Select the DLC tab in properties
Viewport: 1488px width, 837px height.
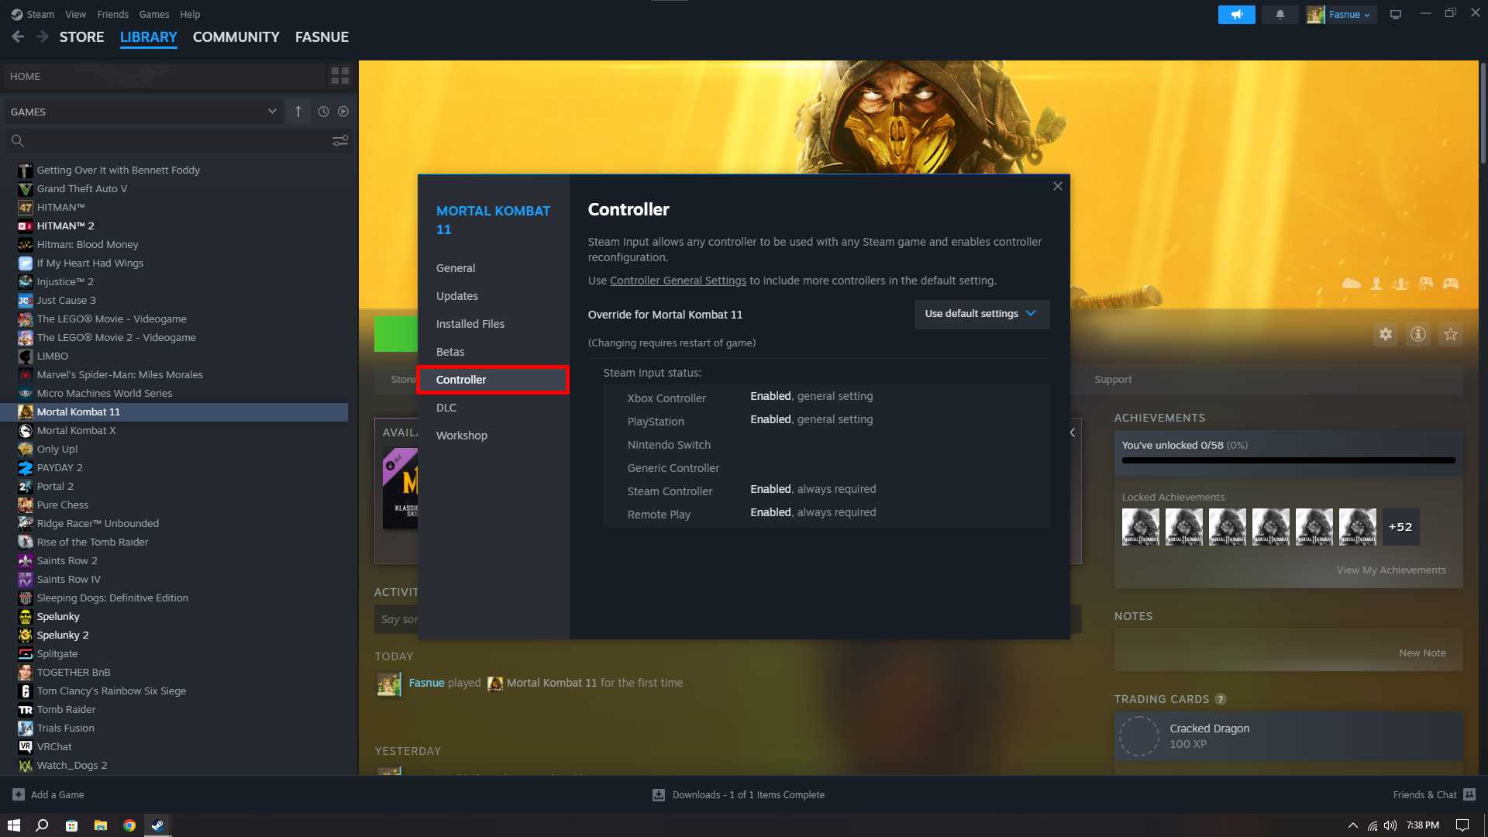click(x=446, y=408)
